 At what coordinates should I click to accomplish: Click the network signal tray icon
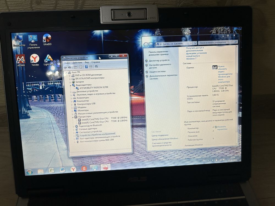coord(220,160)
